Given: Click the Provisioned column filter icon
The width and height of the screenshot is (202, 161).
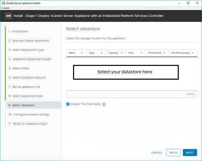Looking at the screenshot, I should (164, 53).
